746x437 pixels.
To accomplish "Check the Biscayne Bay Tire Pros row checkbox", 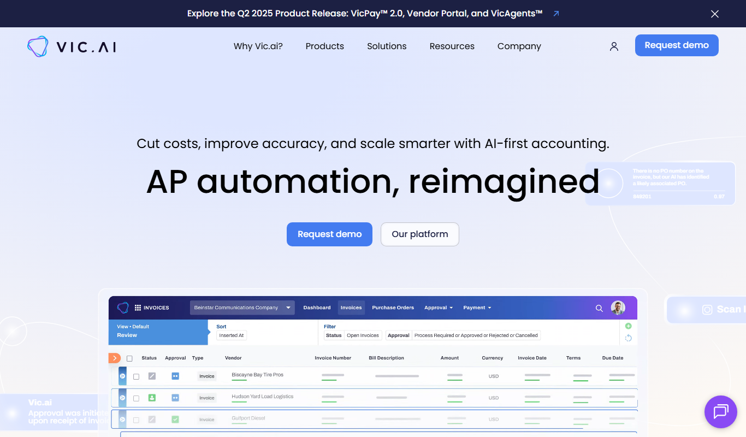I will tap(136, 376).
